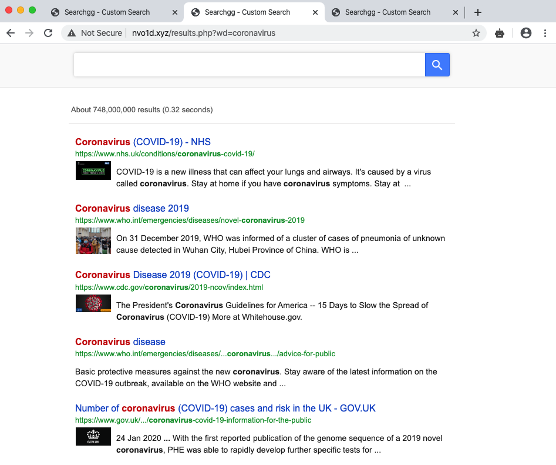Reload the current page
This screenshot has height=465, width=556.
pos(48,33)
